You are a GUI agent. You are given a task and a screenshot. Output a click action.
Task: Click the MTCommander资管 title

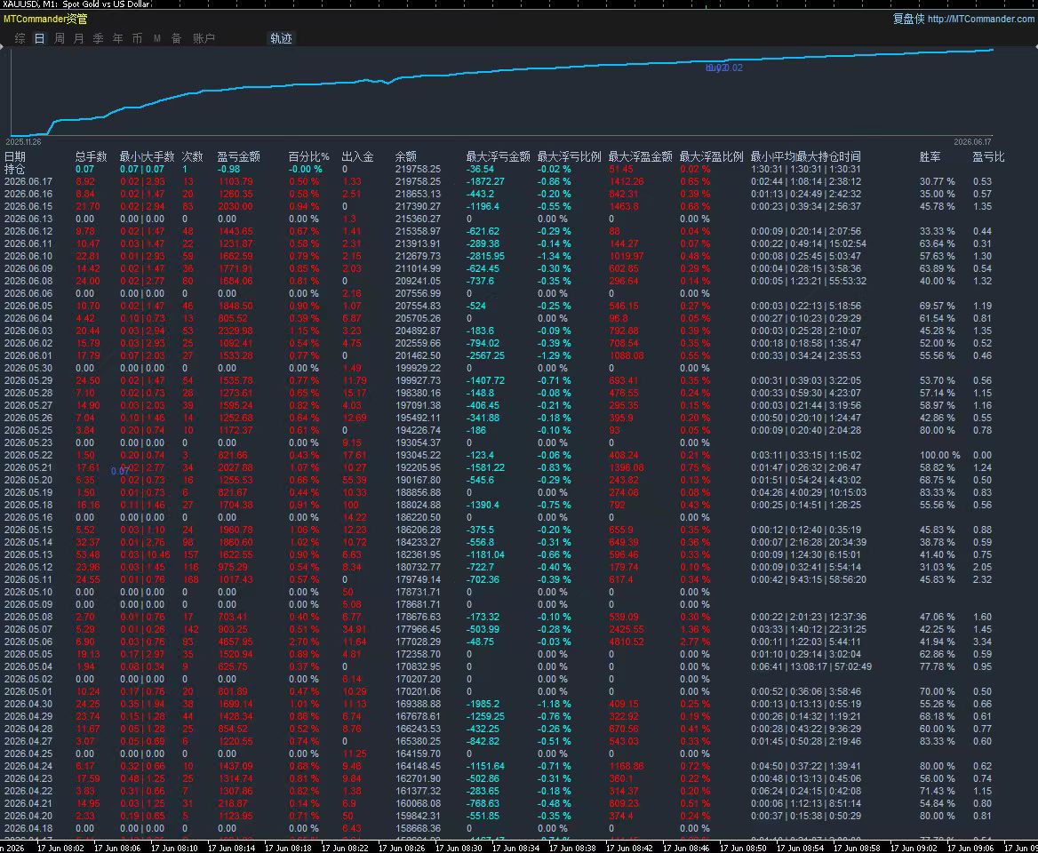coord(45,19)
